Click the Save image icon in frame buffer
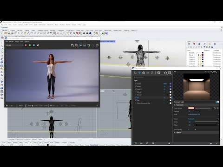Image resolution: width=223 pixels, height=167 pixels. click(72, 45)
